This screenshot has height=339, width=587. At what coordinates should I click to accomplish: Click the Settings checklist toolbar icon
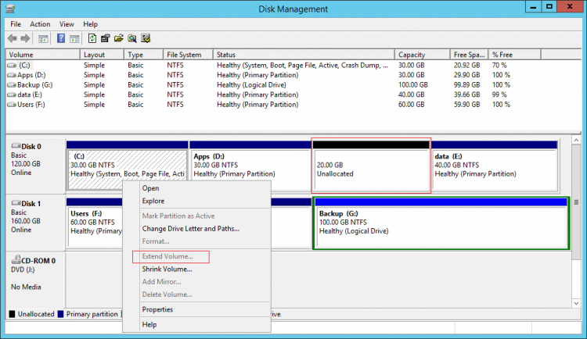point(146,38)
